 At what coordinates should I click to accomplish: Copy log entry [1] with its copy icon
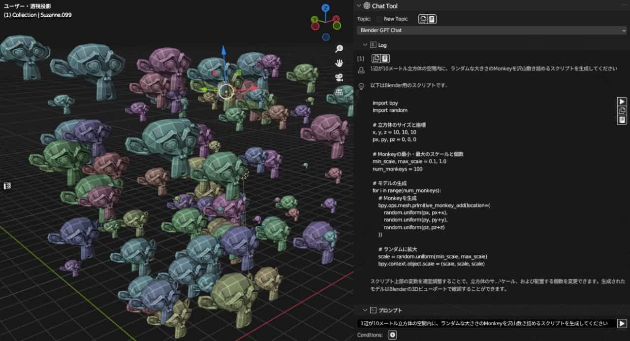(376, 58)
